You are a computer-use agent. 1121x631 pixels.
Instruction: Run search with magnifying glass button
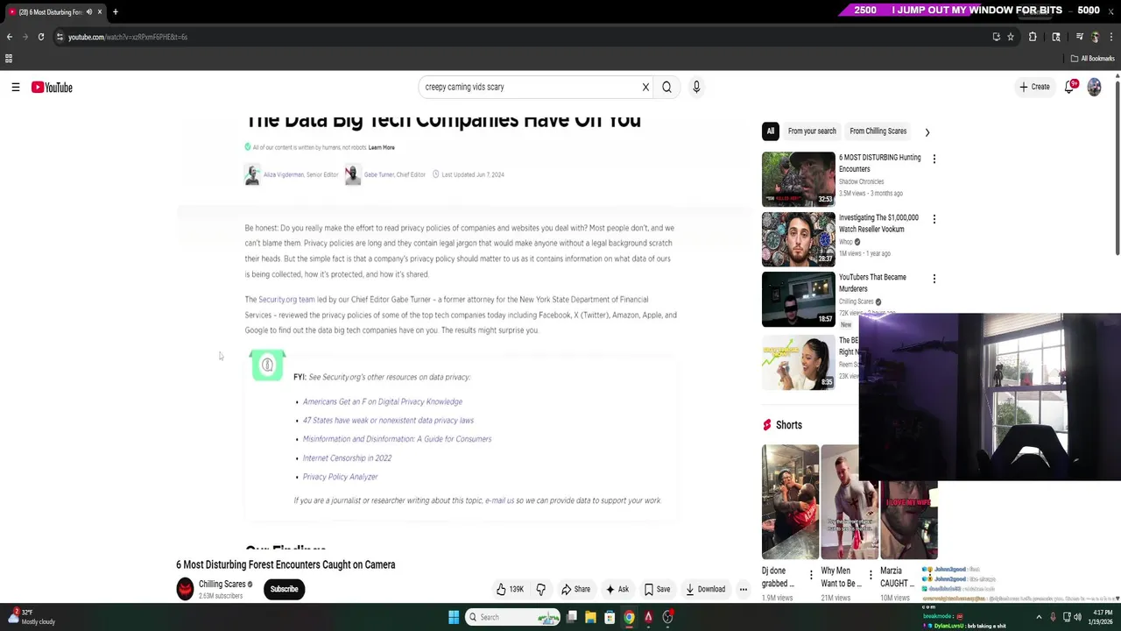[666, 87]
